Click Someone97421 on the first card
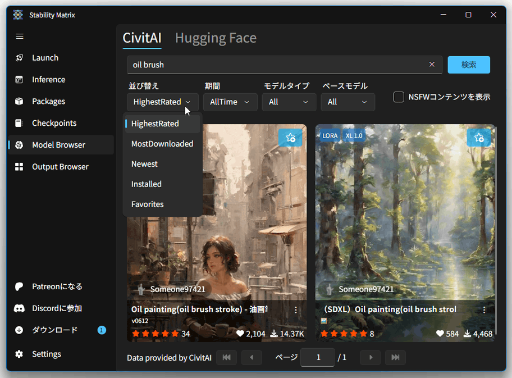The image size is (512, 378). pos(177,289)
